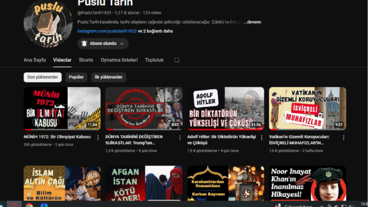
Task: Open title Adolf Hitler: Bir Diktatörün Yükselişi ve Çöküşü
Action: point(221,140)
